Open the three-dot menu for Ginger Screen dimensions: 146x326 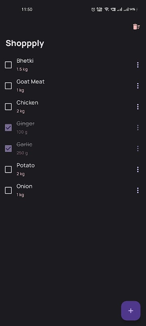(x=138, y=128)
